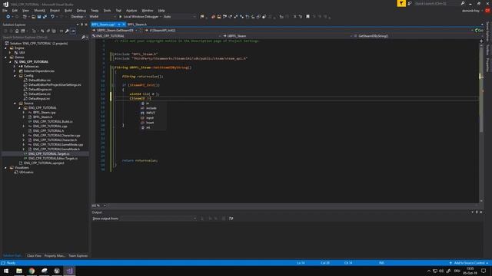Collapse the Engine folder in Solution Explorer
The height and width of the screenshot is (276, 492).
click(x=5, y=48)
